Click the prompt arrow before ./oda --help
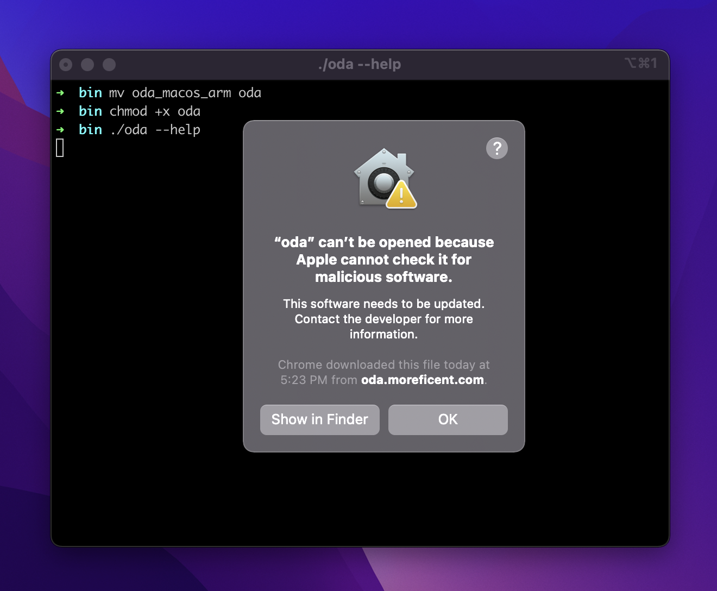 (60, 130)
